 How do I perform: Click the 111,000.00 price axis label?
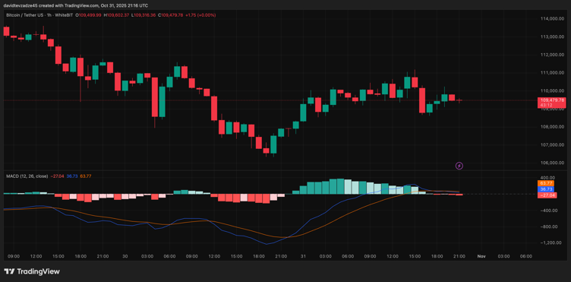552,73
